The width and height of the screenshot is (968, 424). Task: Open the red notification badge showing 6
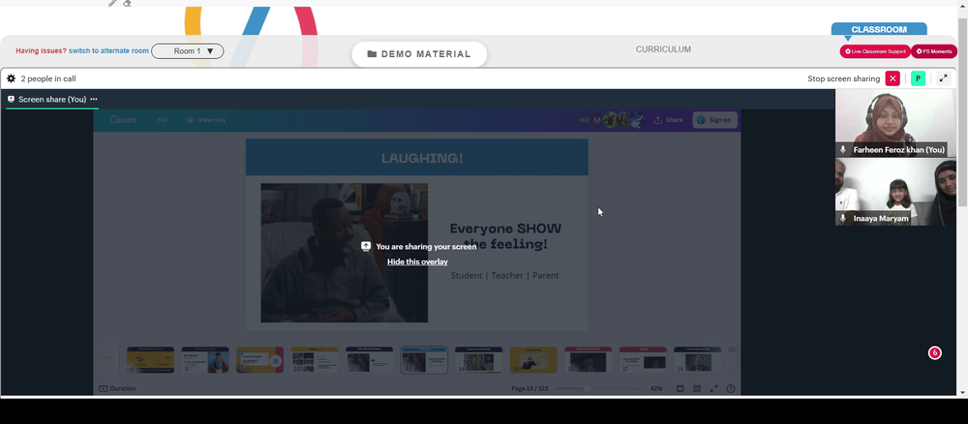pos(935,353)
